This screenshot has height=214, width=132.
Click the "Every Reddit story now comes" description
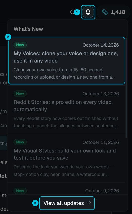coord(66,122)
